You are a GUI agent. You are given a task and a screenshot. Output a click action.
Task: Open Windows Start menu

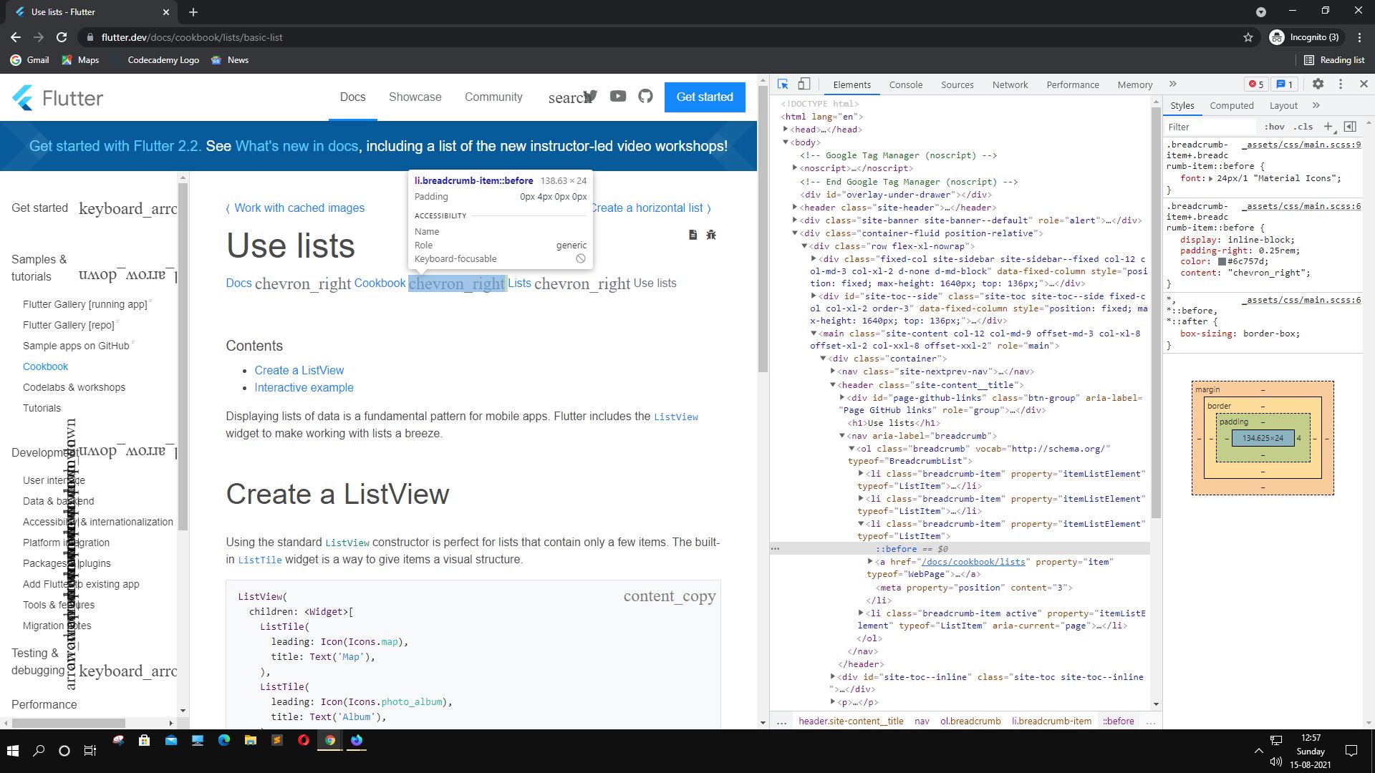pos(12,751)
